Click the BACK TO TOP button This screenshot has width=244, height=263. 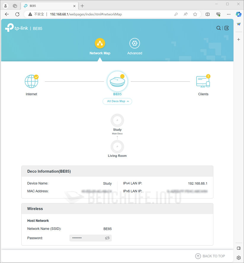[x=210, y=256]
